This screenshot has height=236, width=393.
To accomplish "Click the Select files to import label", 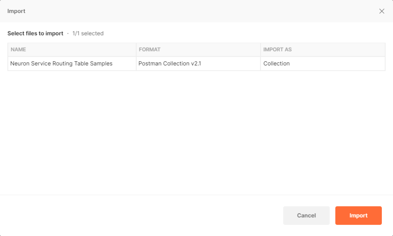I will pyautogui.click(x=35, y=33).
